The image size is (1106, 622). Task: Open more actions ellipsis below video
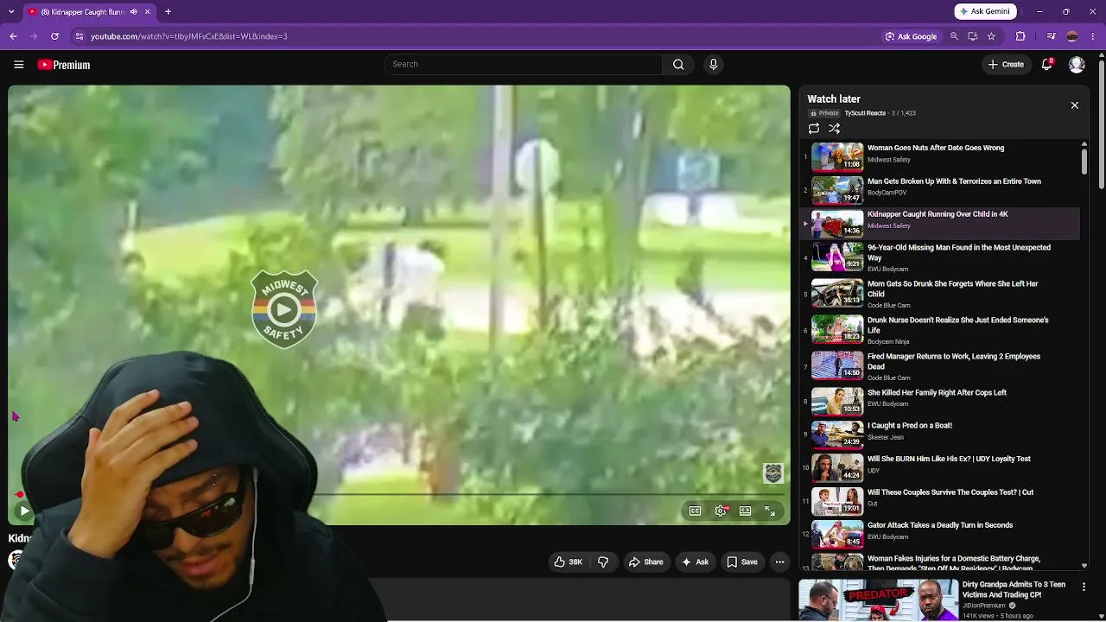click(x=779, y=562)
